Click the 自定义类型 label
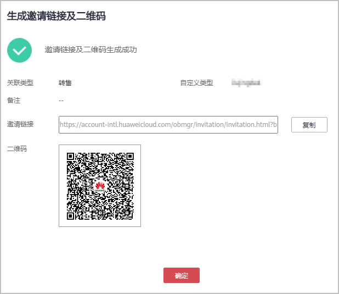The height and width of the screenshot is (294, 339). pos(197,83)
